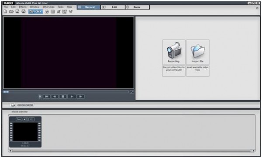Click the round record button under the preview

coord(40,97)
